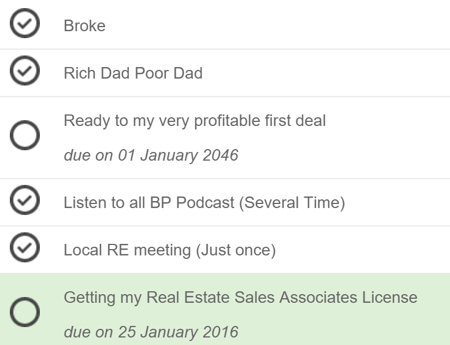Open the Broke goal title
450x345 pixels.
click(84, 26)
